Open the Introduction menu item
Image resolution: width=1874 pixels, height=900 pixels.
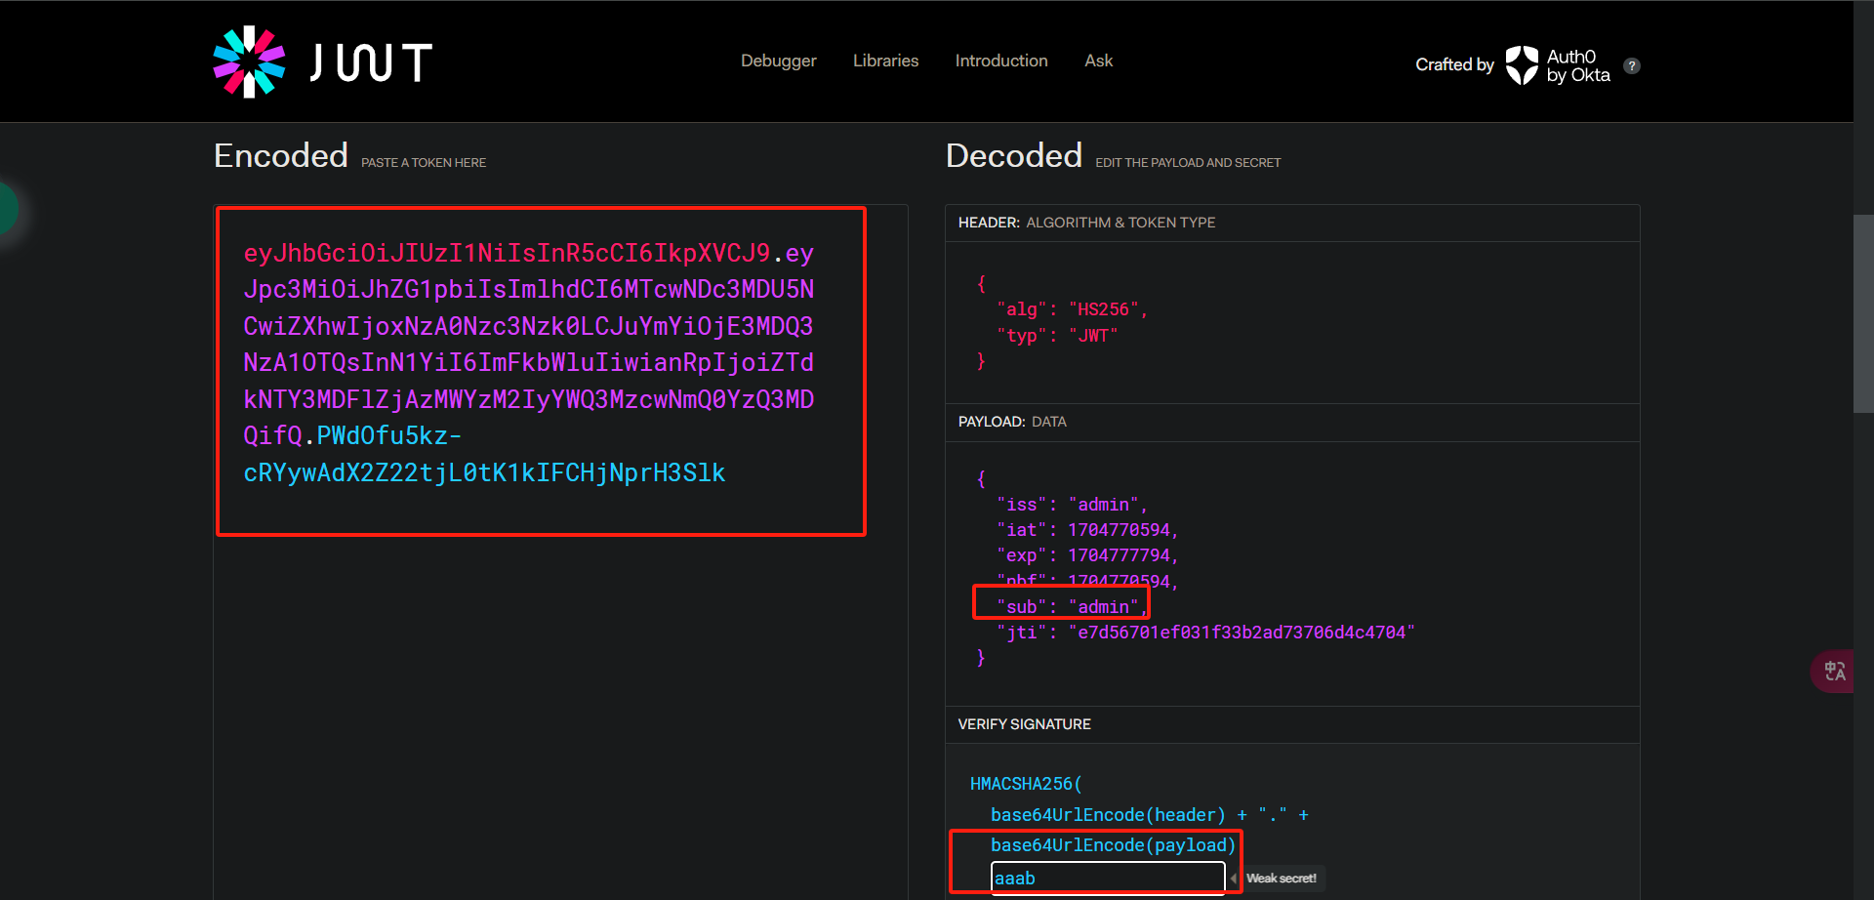click(x=1001, y=61)
